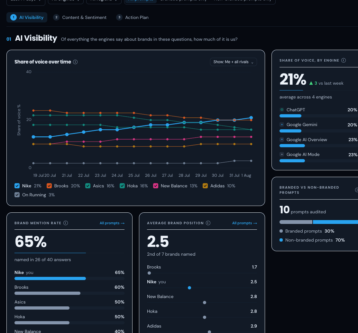Click the Google Gemini engine icon
The height and width of the screenshot is (333, 358).
pyautogui.click(x=282, y=124)
